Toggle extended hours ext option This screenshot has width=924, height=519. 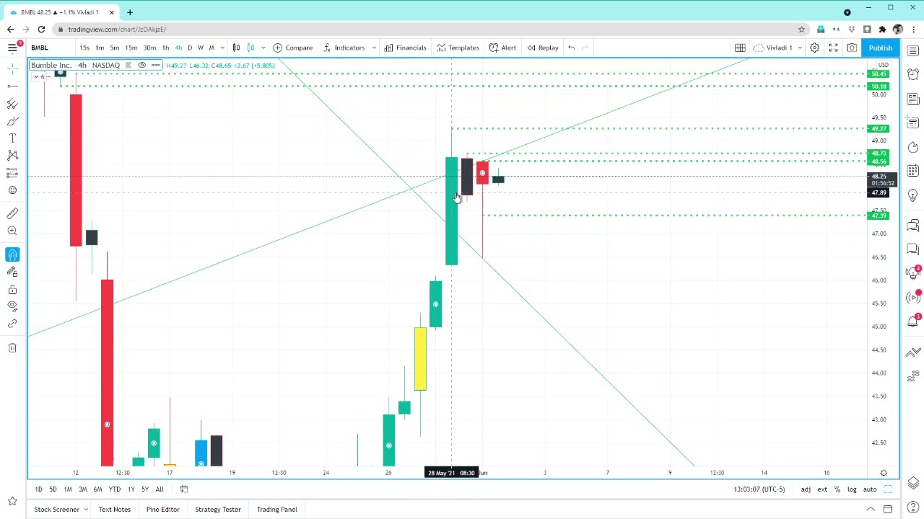tap(822, 489)
